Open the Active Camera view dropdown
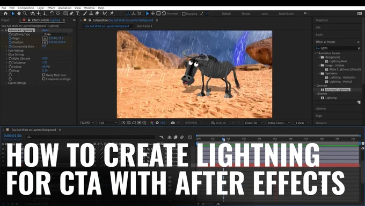 279,123
